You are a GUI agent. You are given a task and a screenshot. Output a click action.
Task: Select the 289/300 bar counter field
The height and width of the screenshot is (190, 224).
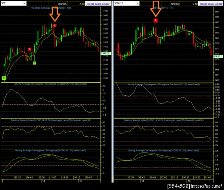coord(171,4)
